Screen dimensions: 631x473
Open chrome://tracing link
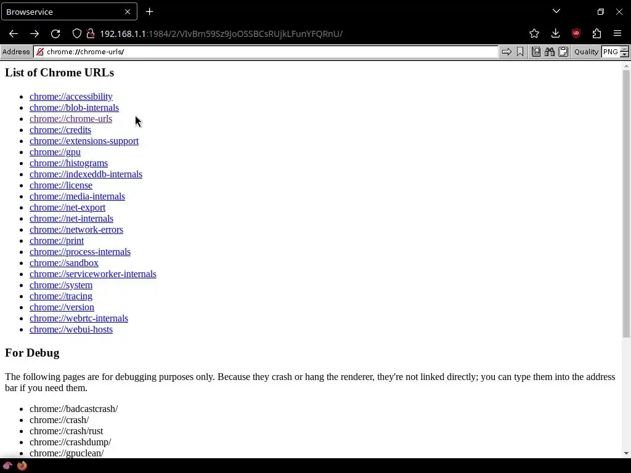pyautogui.click(x=61, y=296)
